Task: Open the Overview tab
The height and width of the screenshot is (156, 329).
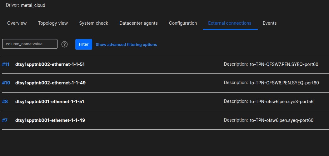Action: coord(17,23)
